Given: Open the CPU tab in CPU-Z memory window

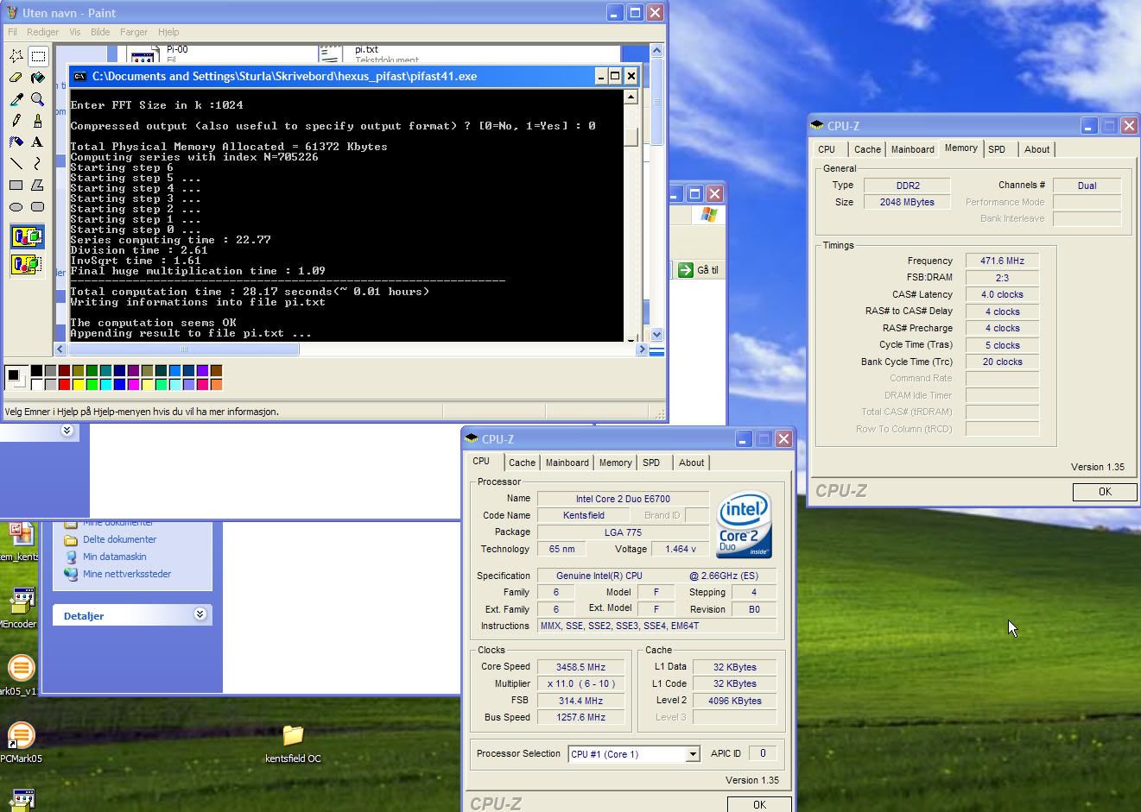Looking at the screenshot, I should point(827,149).
